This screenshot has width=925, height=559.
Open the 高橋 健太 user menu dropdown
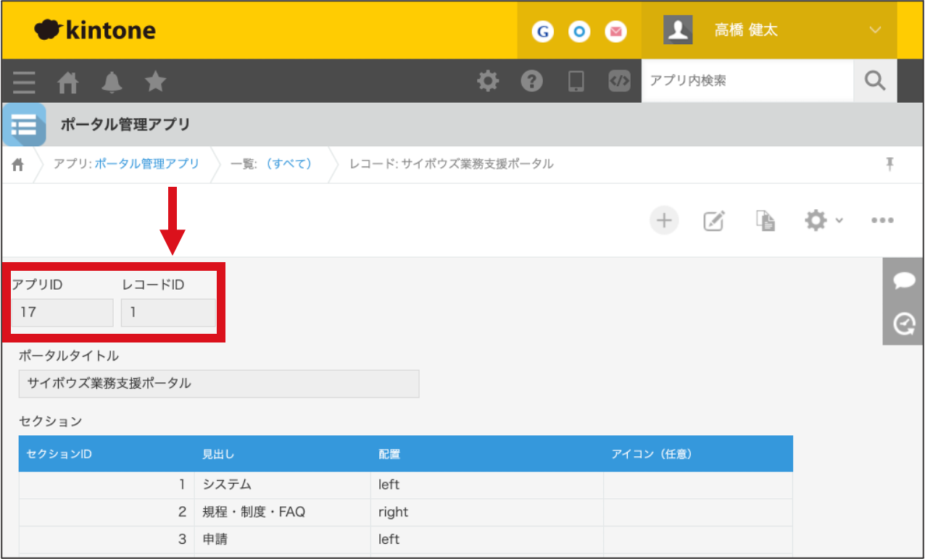(875, 30)
